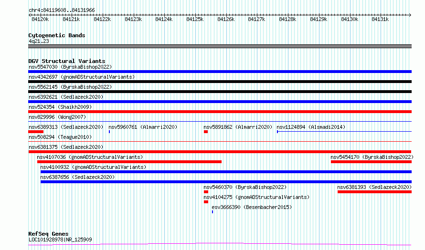Select the esv3666390 (Besenbacher2015) label

pyautogui.click(x=252, y=207)
